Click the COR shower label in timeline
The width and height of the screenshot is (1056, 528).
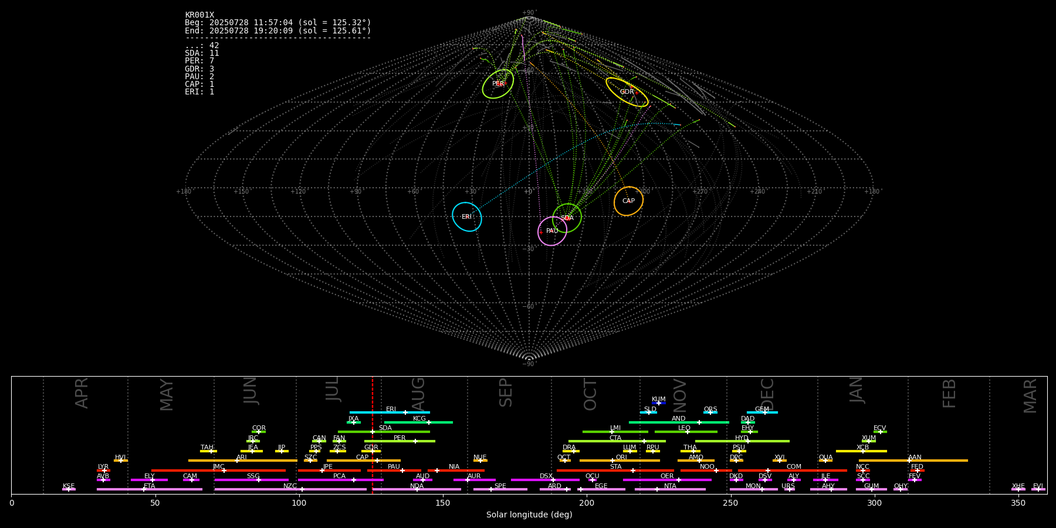259,428
